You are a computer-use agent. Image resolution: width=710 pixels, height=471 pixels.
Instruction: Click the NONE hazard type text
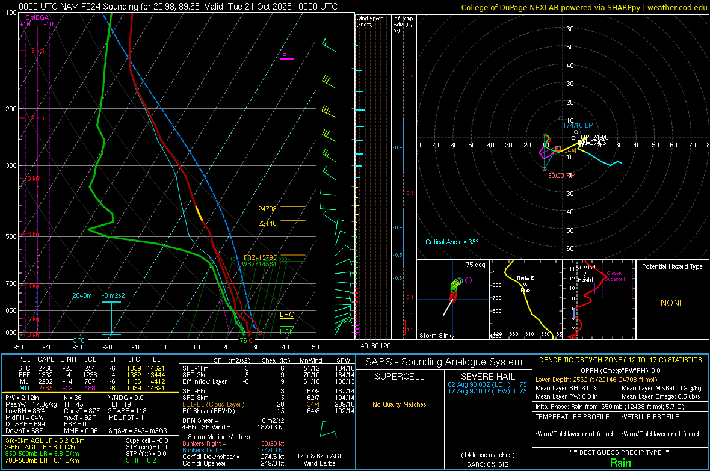click(673, 303)
